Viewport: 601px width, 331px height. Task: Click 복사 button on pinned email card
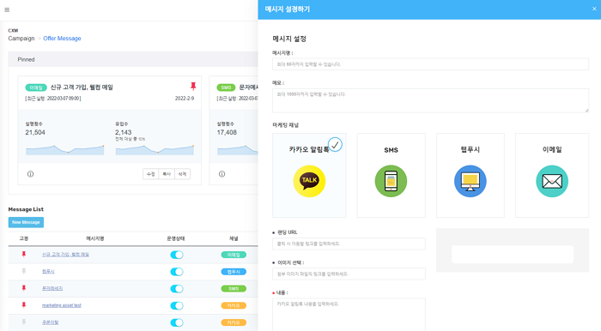(167, 174)
